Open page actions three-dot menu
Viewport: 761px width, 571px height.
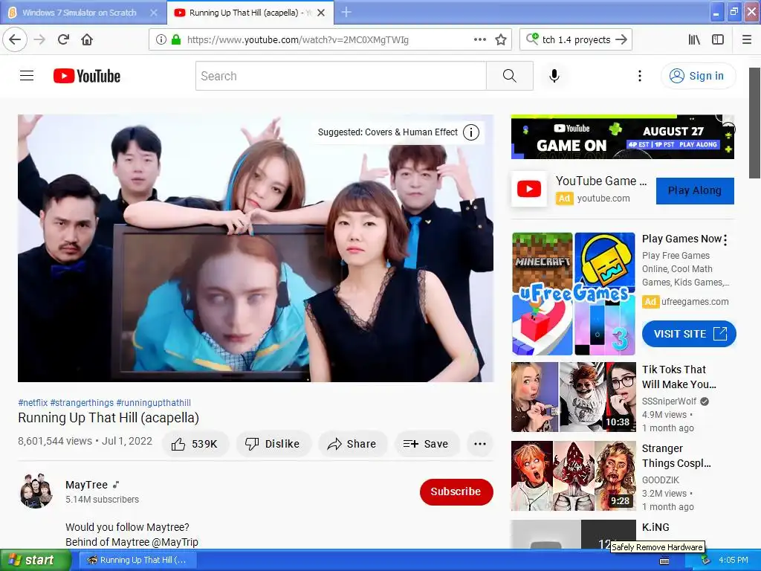click(x=479, y=40)
